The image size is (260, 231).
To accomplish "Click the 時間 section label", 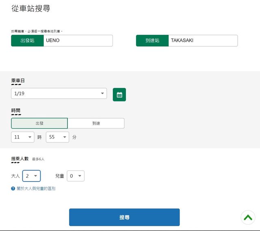I will pos(16,110).
